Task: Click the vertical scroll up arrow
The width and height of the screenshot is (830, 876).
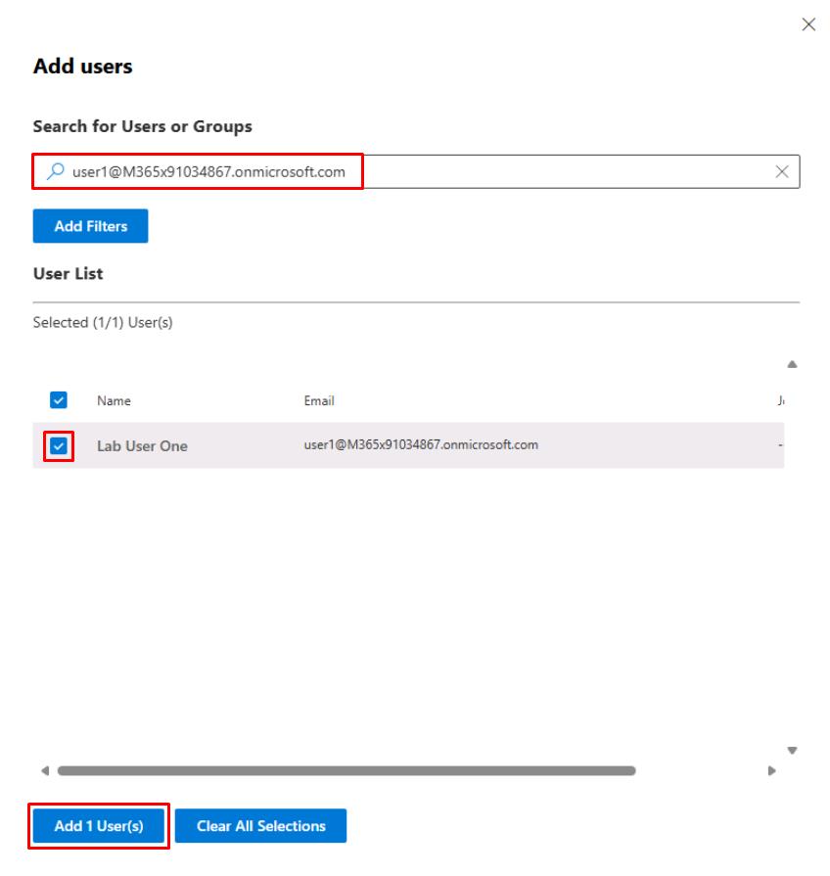Action: click(x=792, y=364)
